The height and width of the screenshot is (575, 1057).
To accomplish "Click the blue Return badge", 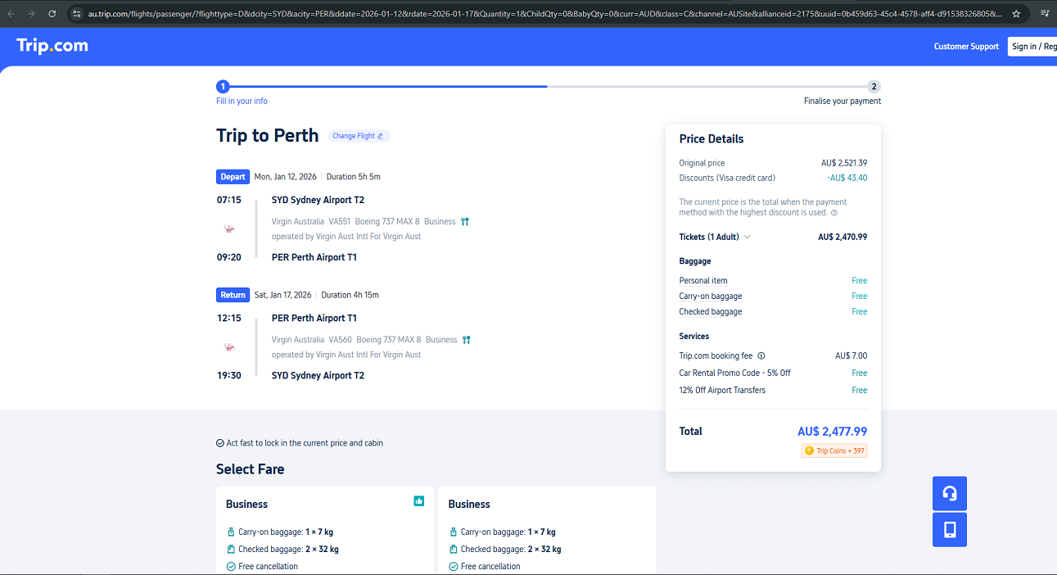I will pyautogui.click(x=233, y=295).
